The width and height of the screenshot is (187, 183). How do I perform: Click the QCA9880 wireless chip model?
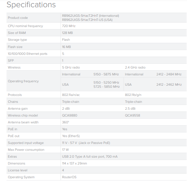pos(70,115)
